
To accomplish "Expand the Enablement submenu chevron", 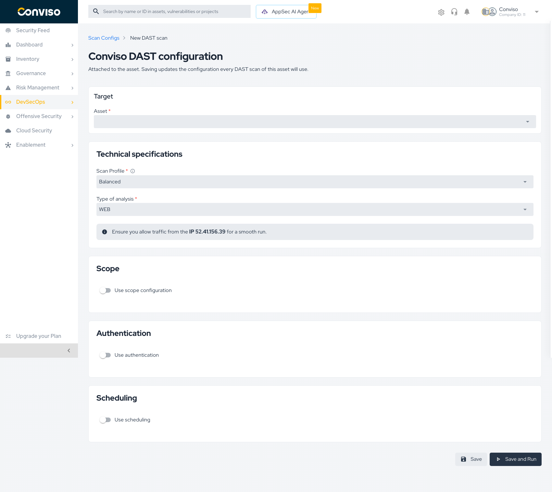I will 72,145.
